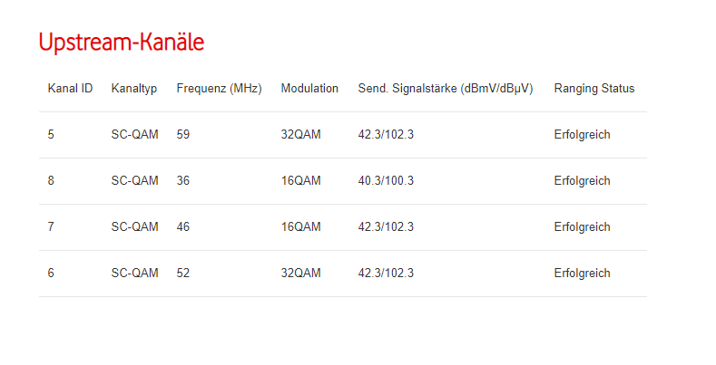Click the Upstream-Kanäle heading
The image size is (716, 365).
coord(121,43)
